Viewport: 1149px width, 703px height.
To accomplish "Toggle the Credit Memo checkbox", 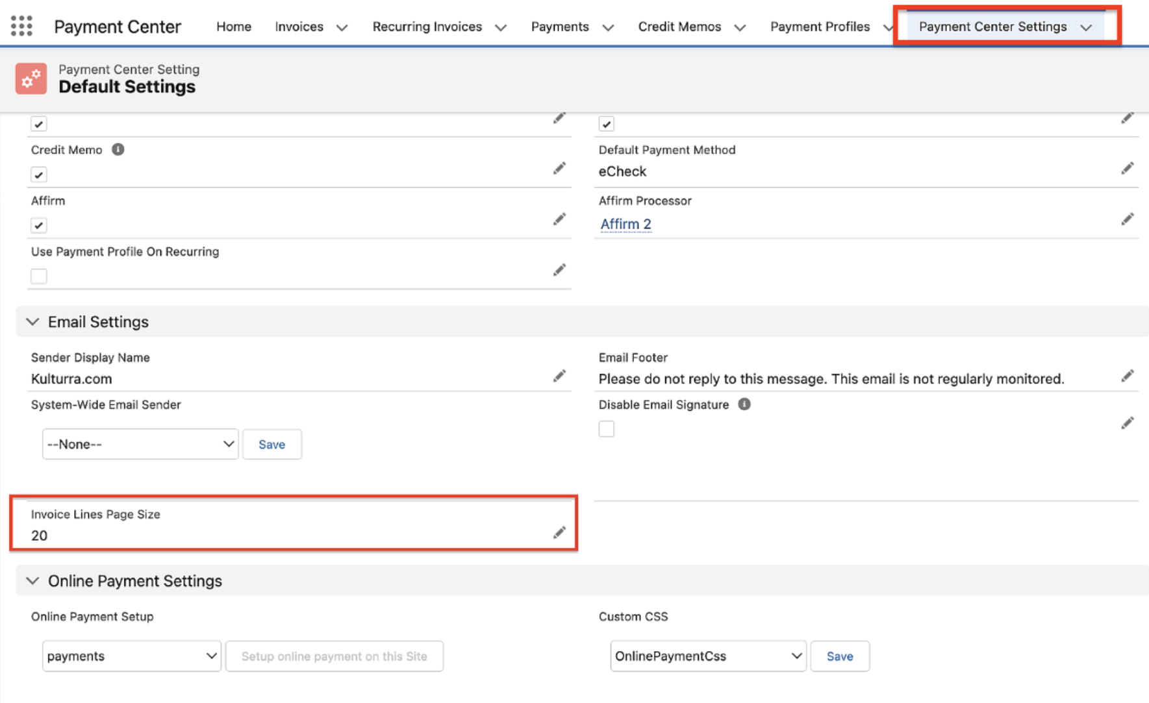I will [x=39, y=175].
